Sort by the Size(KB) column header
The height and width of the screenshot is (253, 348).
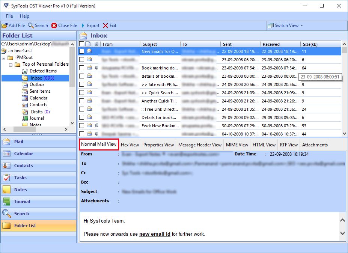(321, 44)
